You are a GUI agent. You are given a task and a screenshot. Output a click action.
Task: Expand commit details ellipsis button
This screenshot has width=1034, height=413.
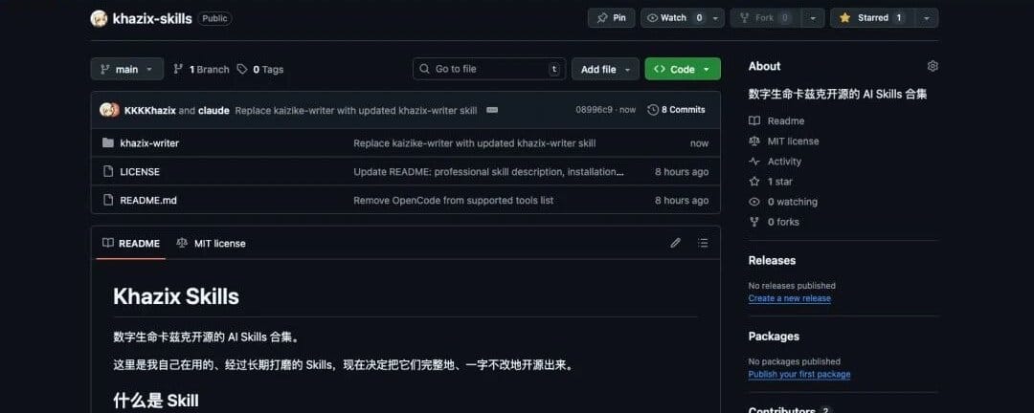coord(492,110)
